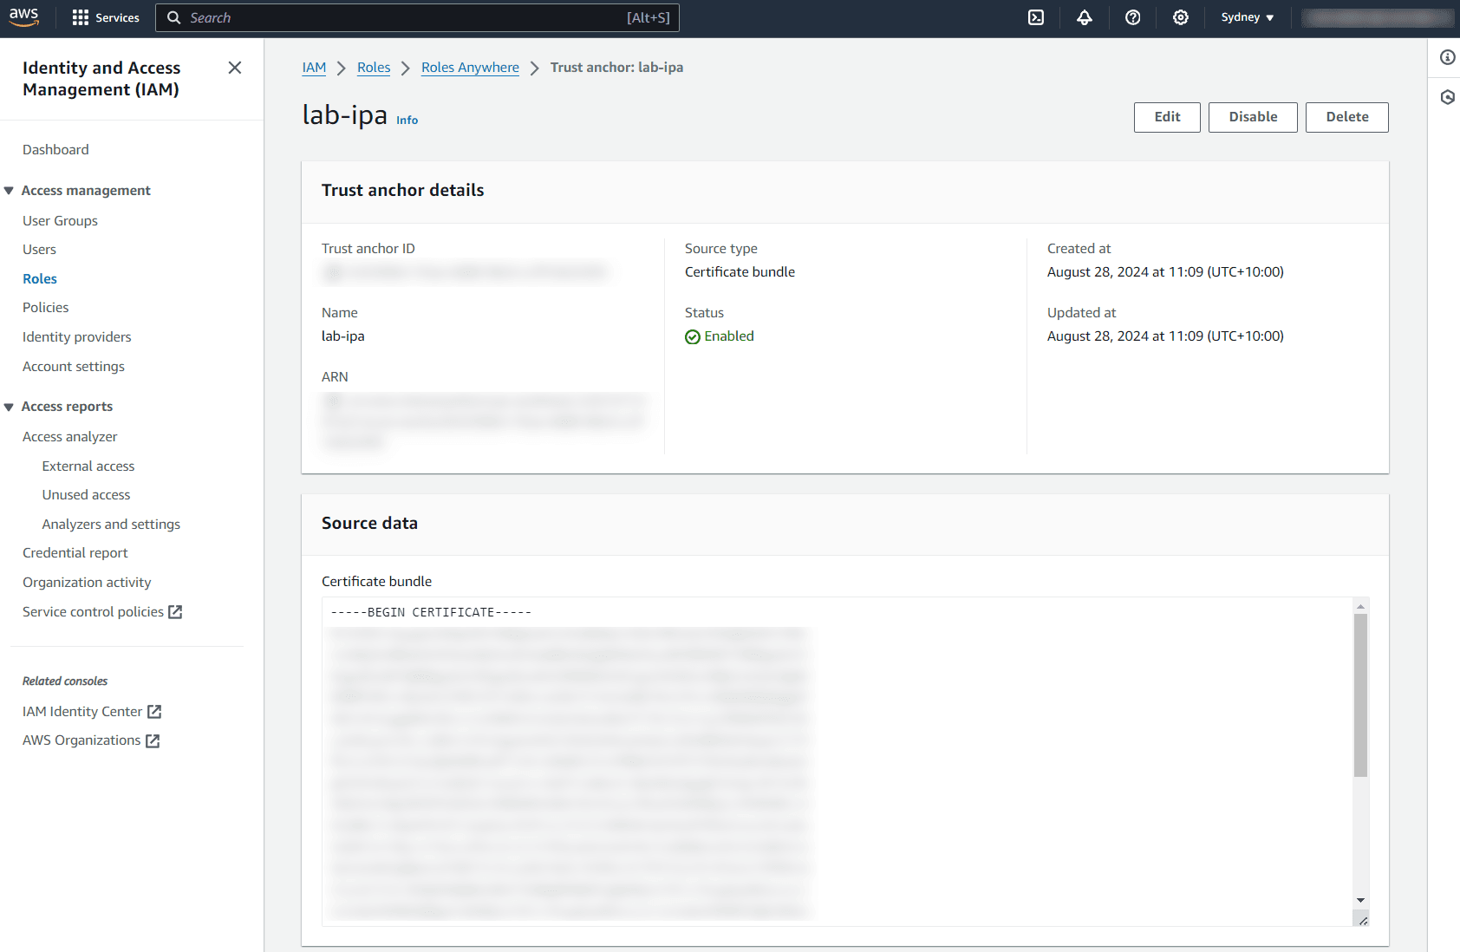Collapse the Access management section
This screenshot has height=952, width=1460.
pos(9,191)
